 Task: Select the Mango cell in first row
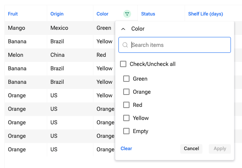coord(17,28)
